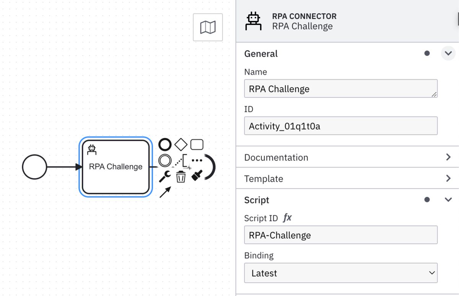
Task: Append an end event from context pad
Action: (165, 145)
